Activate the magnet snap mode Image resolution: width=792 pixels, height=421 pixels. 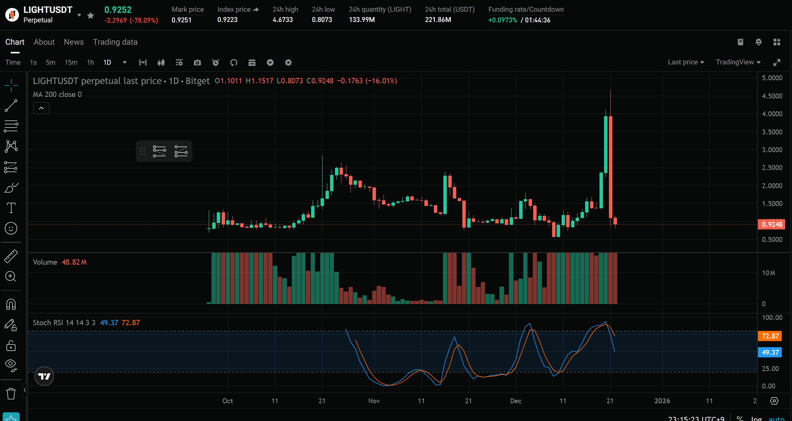pyautogui.click(x=11, y=304)
